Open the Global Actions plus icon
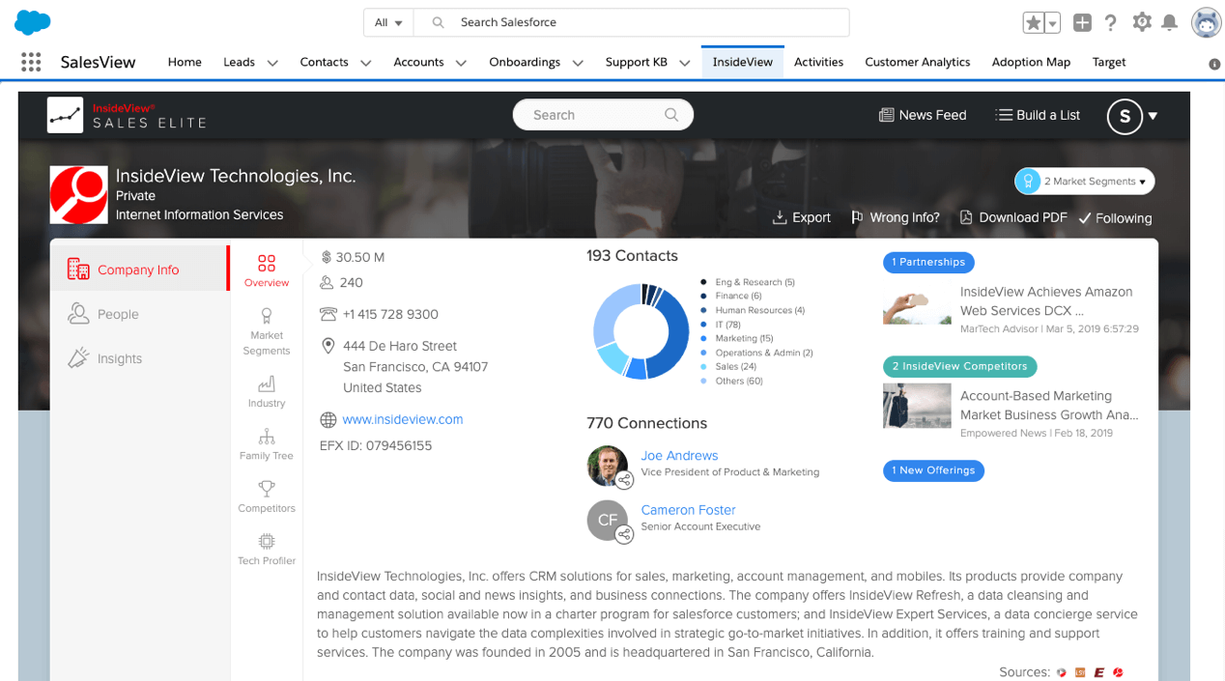Screen dimensions: 1225x681 tap(1082, 22)
